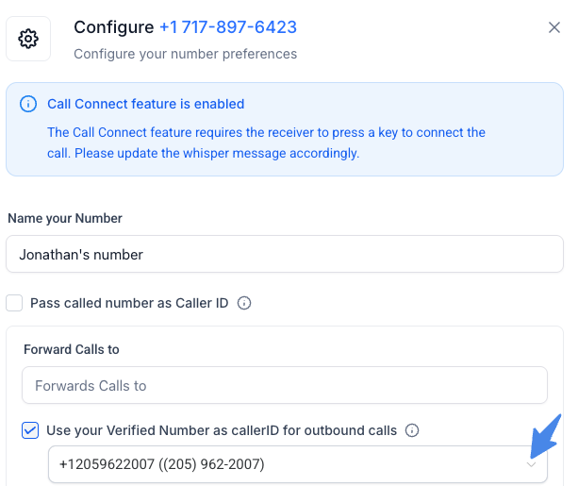The image size is (578, 486).
Task: Open the verified number +12059622007 dropdown
Action: [x=283, y=464]
